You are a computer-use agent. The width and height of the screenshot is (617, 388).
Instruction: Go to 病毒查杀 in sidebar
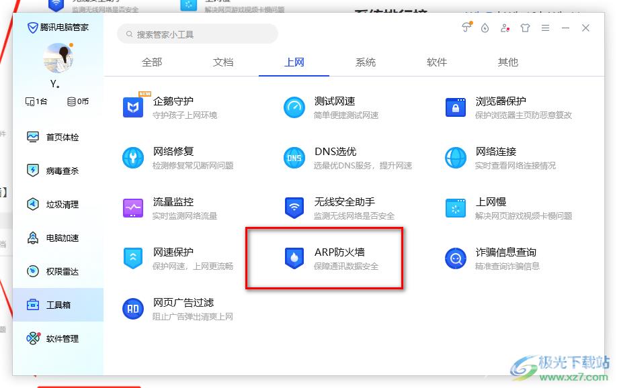(62, 171)
